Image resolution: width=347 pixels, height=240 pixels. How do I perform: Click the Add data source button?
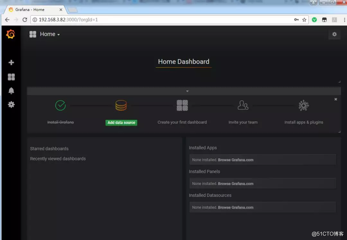[121, 123]
